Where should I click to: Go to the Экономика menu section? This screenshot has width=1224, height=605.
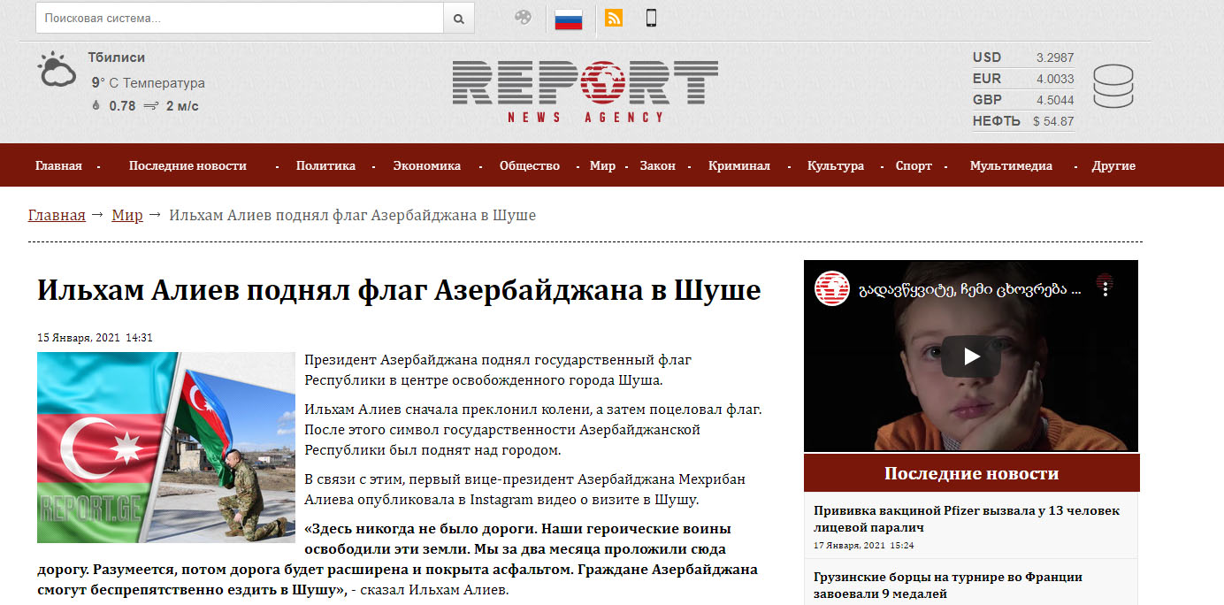[x=426, y=165]
